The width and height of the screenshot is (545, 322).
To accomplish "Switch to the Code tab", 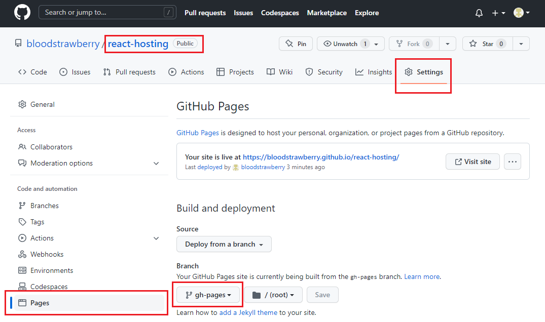I will [x=32, y=72].
